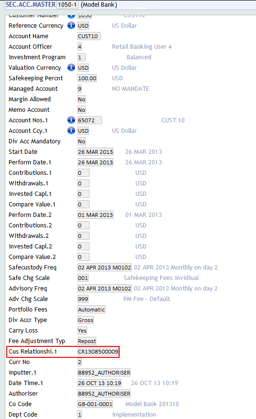Open info icon for Account Nos.1
Screen dimensions: 256x419
click(x=71, y=120)
